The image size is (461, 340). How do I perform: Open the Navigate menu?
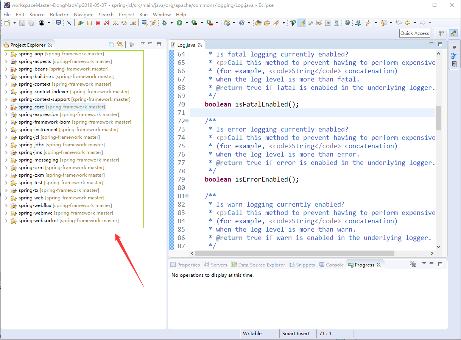pyautogui.click(x=84, y=14)
